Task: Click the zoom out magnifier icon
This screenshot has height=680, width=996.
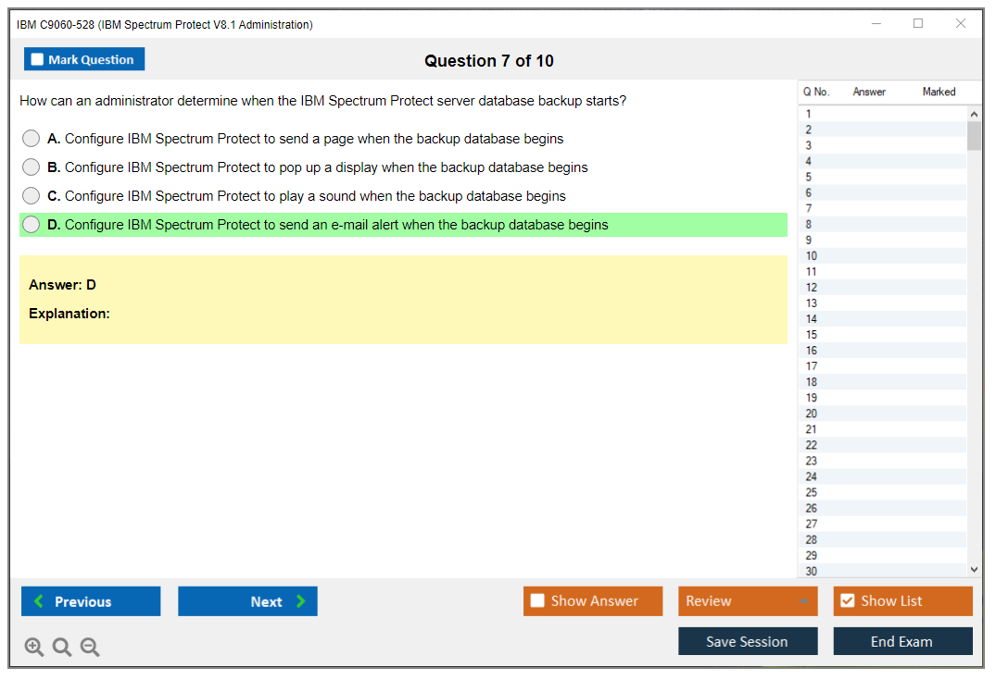Action: pyautogui.click(x=90, y=648)
